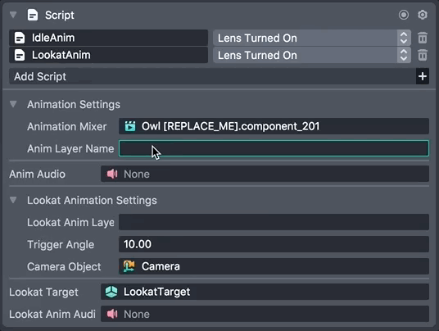
Task: Select the LookatAnim script row
Action: (108, 55)
